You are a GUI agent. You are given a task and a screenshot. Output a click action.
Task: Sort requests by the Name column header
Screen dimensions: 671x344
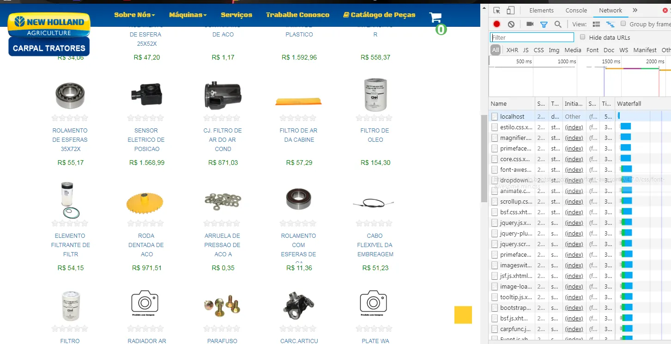tap(512, 103)
